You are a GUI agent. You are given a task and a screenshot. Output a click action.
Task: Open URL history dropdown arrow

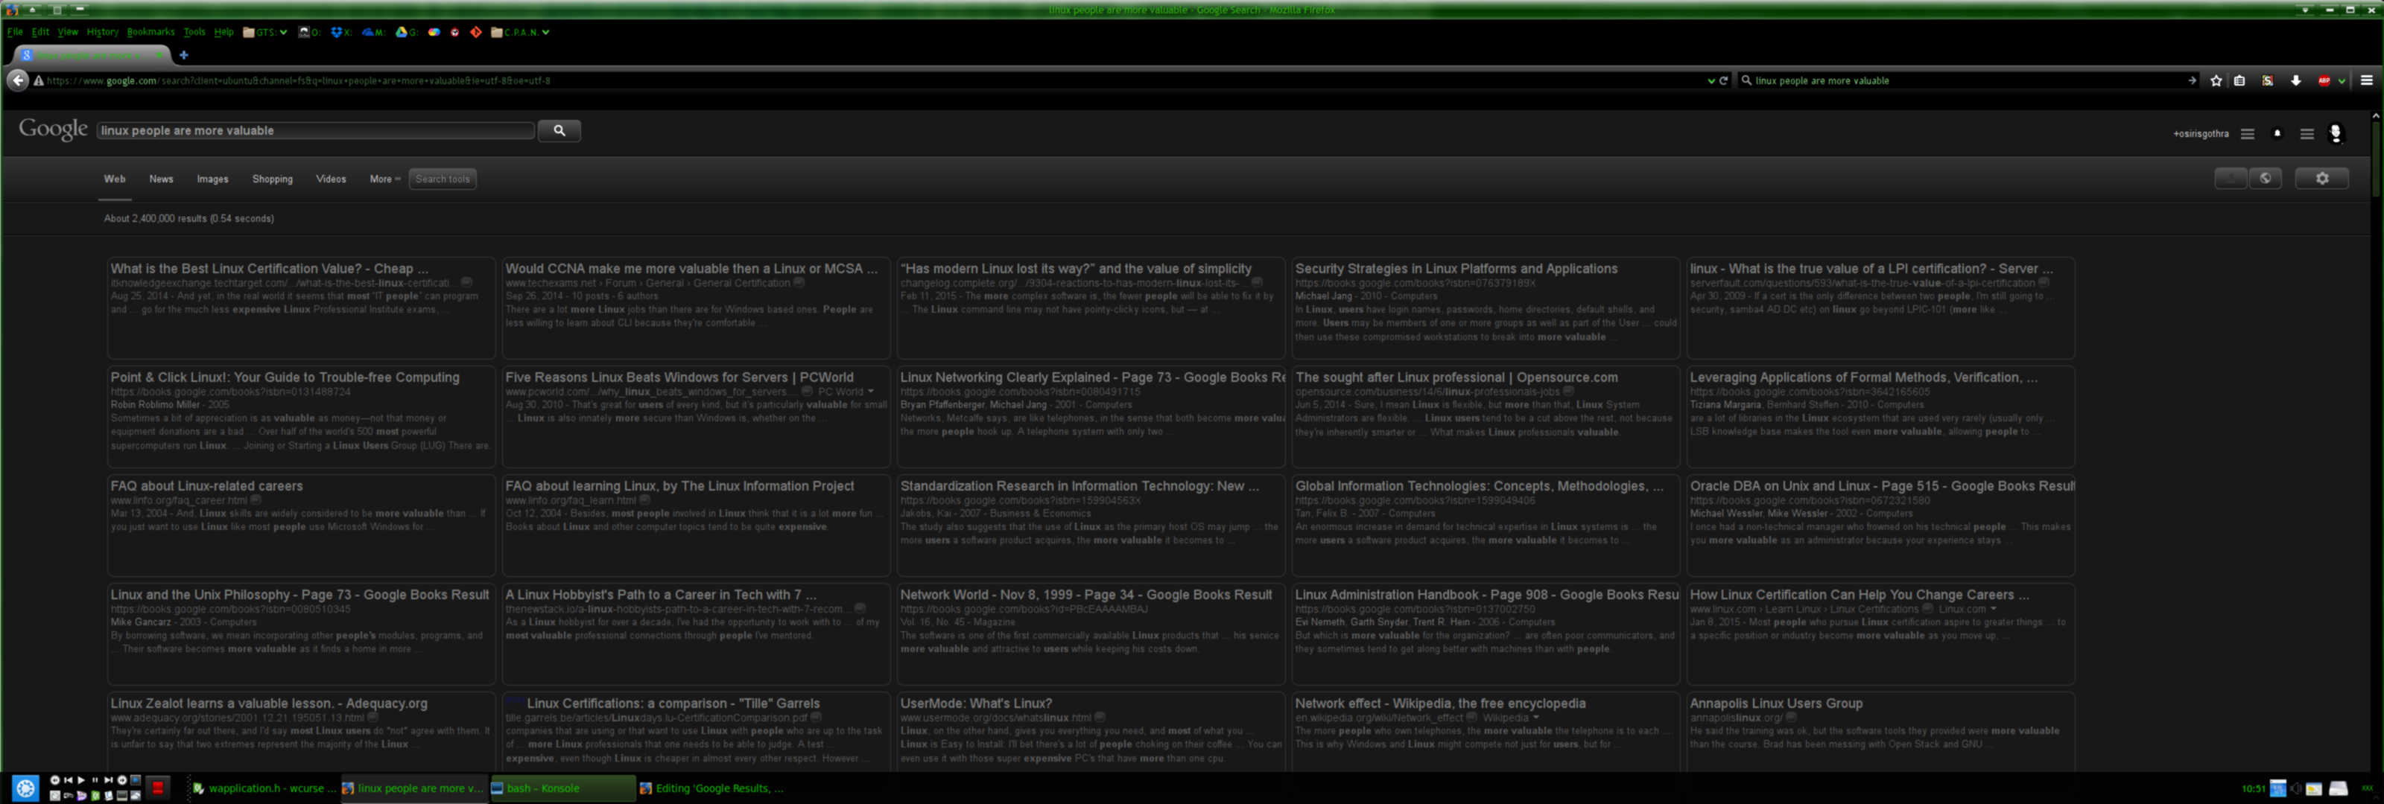click(x=1711, y=80)
